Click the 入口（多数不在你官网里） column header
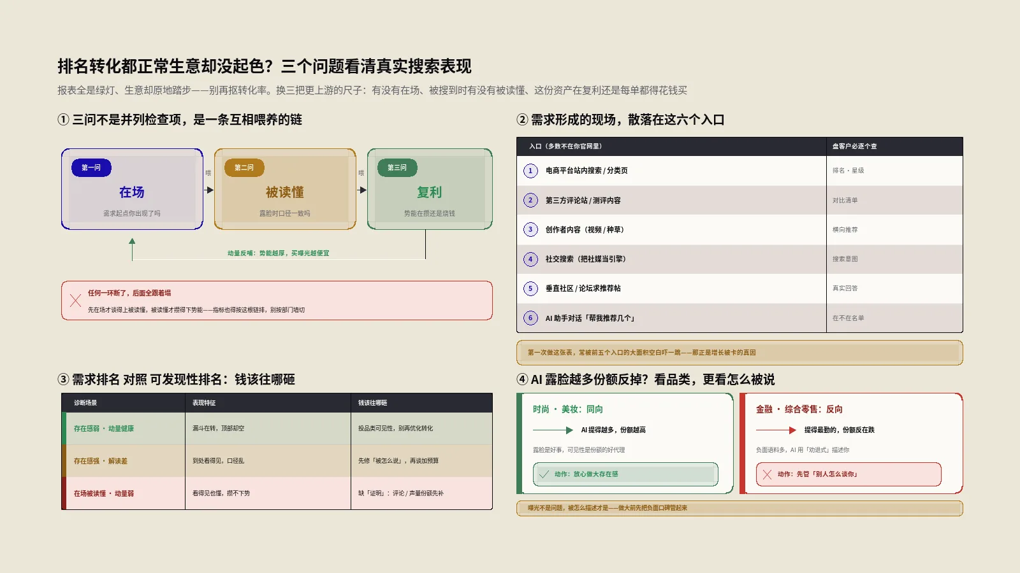The image size is (1020, 573). (x=565, y=146)
